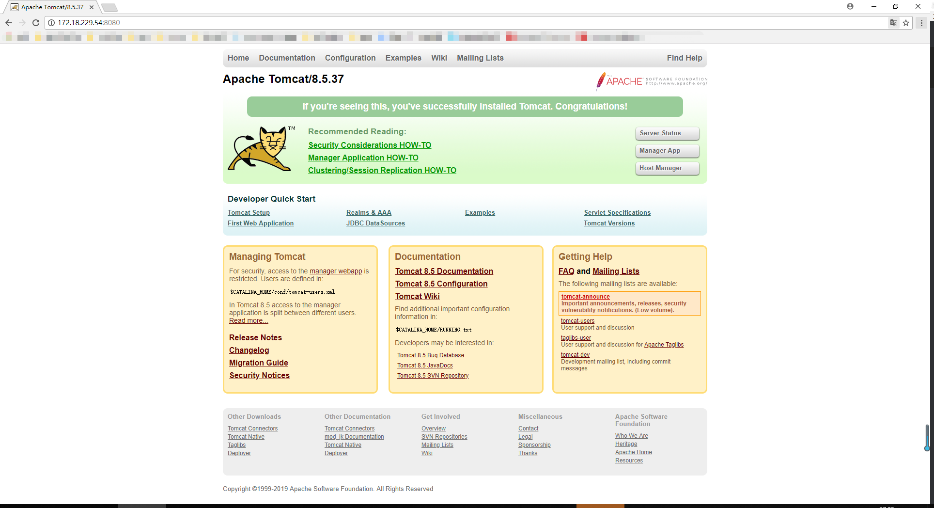The height and width of the screenshot is (508, 934).
Task: Click the Server Status button
Action: [x=668, y=133]
